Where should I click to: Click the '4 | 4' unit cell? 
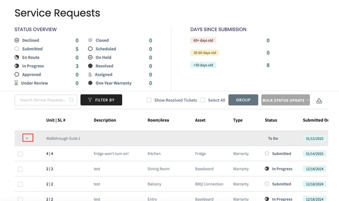tap(49, 154)
